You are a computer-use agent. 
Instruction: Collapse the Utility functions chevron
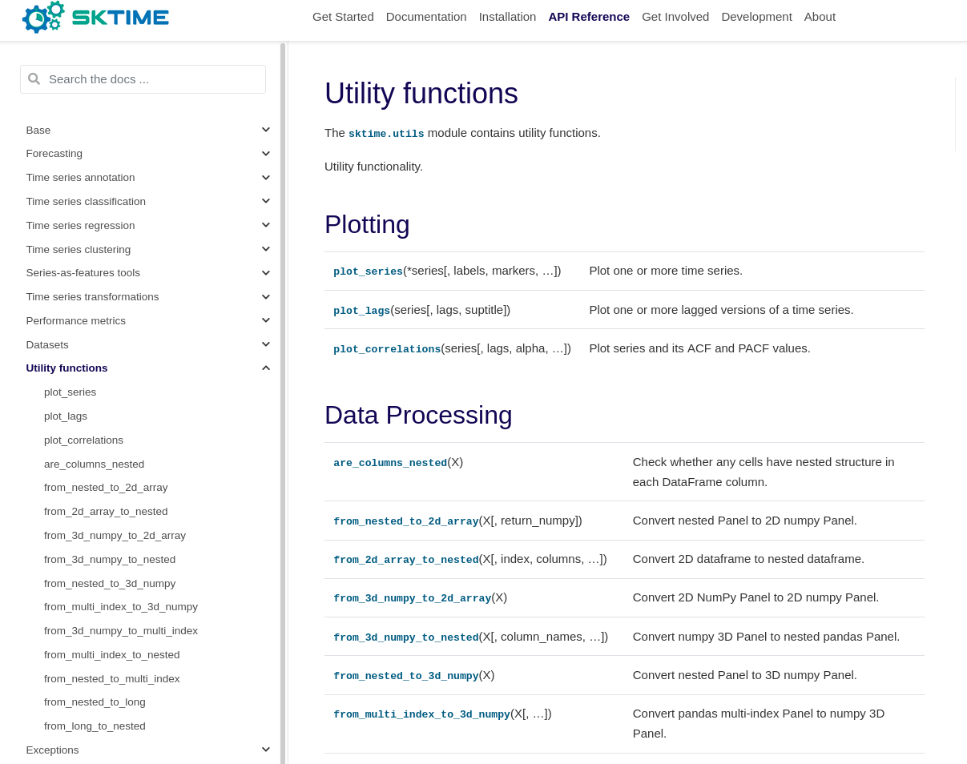click(x=265, y=367)
